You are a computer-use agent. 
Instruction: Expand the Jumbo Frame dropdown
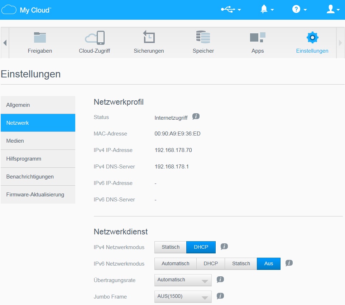183,297
